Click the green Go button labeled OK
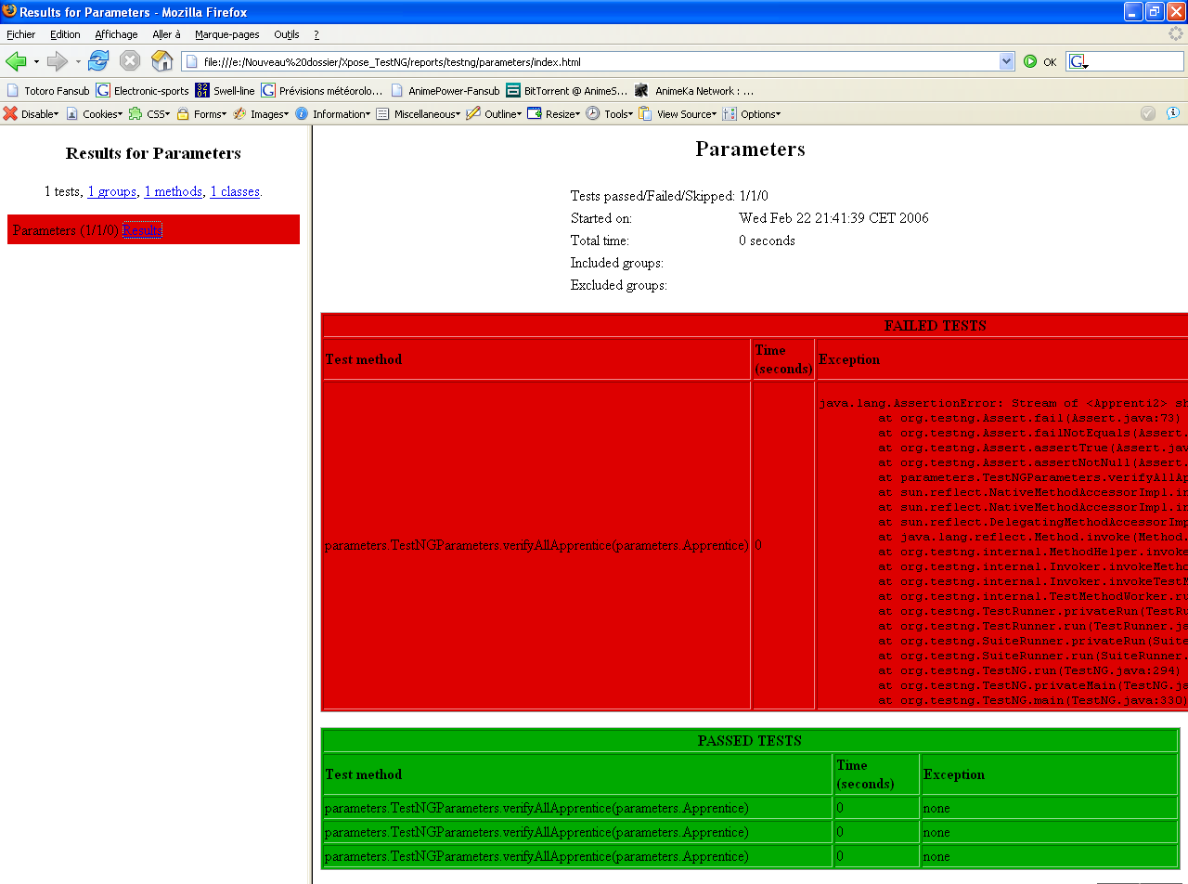Screen dimensions: 1188x884 (1039, 62)
